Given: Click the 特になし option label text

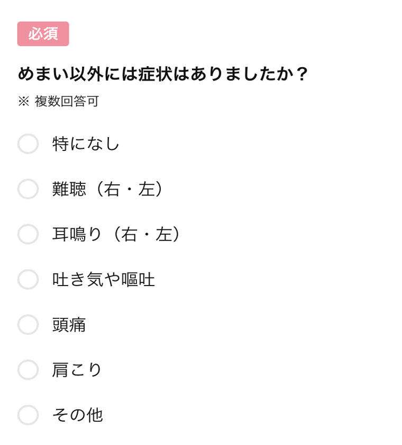Looking at the screenshot, I should [86, 144].
